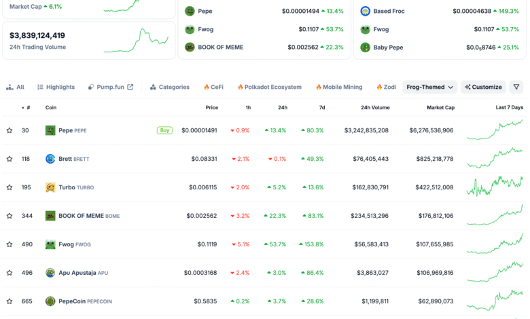Sort table by 24h Volume column
The width and height of the screenshot is (530, 319).
click(375, 108)
